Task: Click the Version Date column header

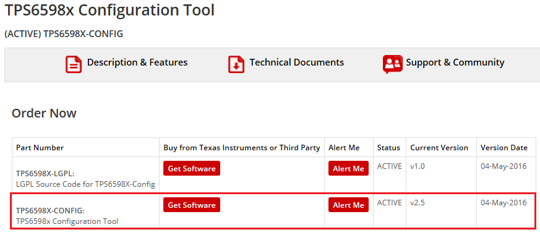Action: click(504, 148)
